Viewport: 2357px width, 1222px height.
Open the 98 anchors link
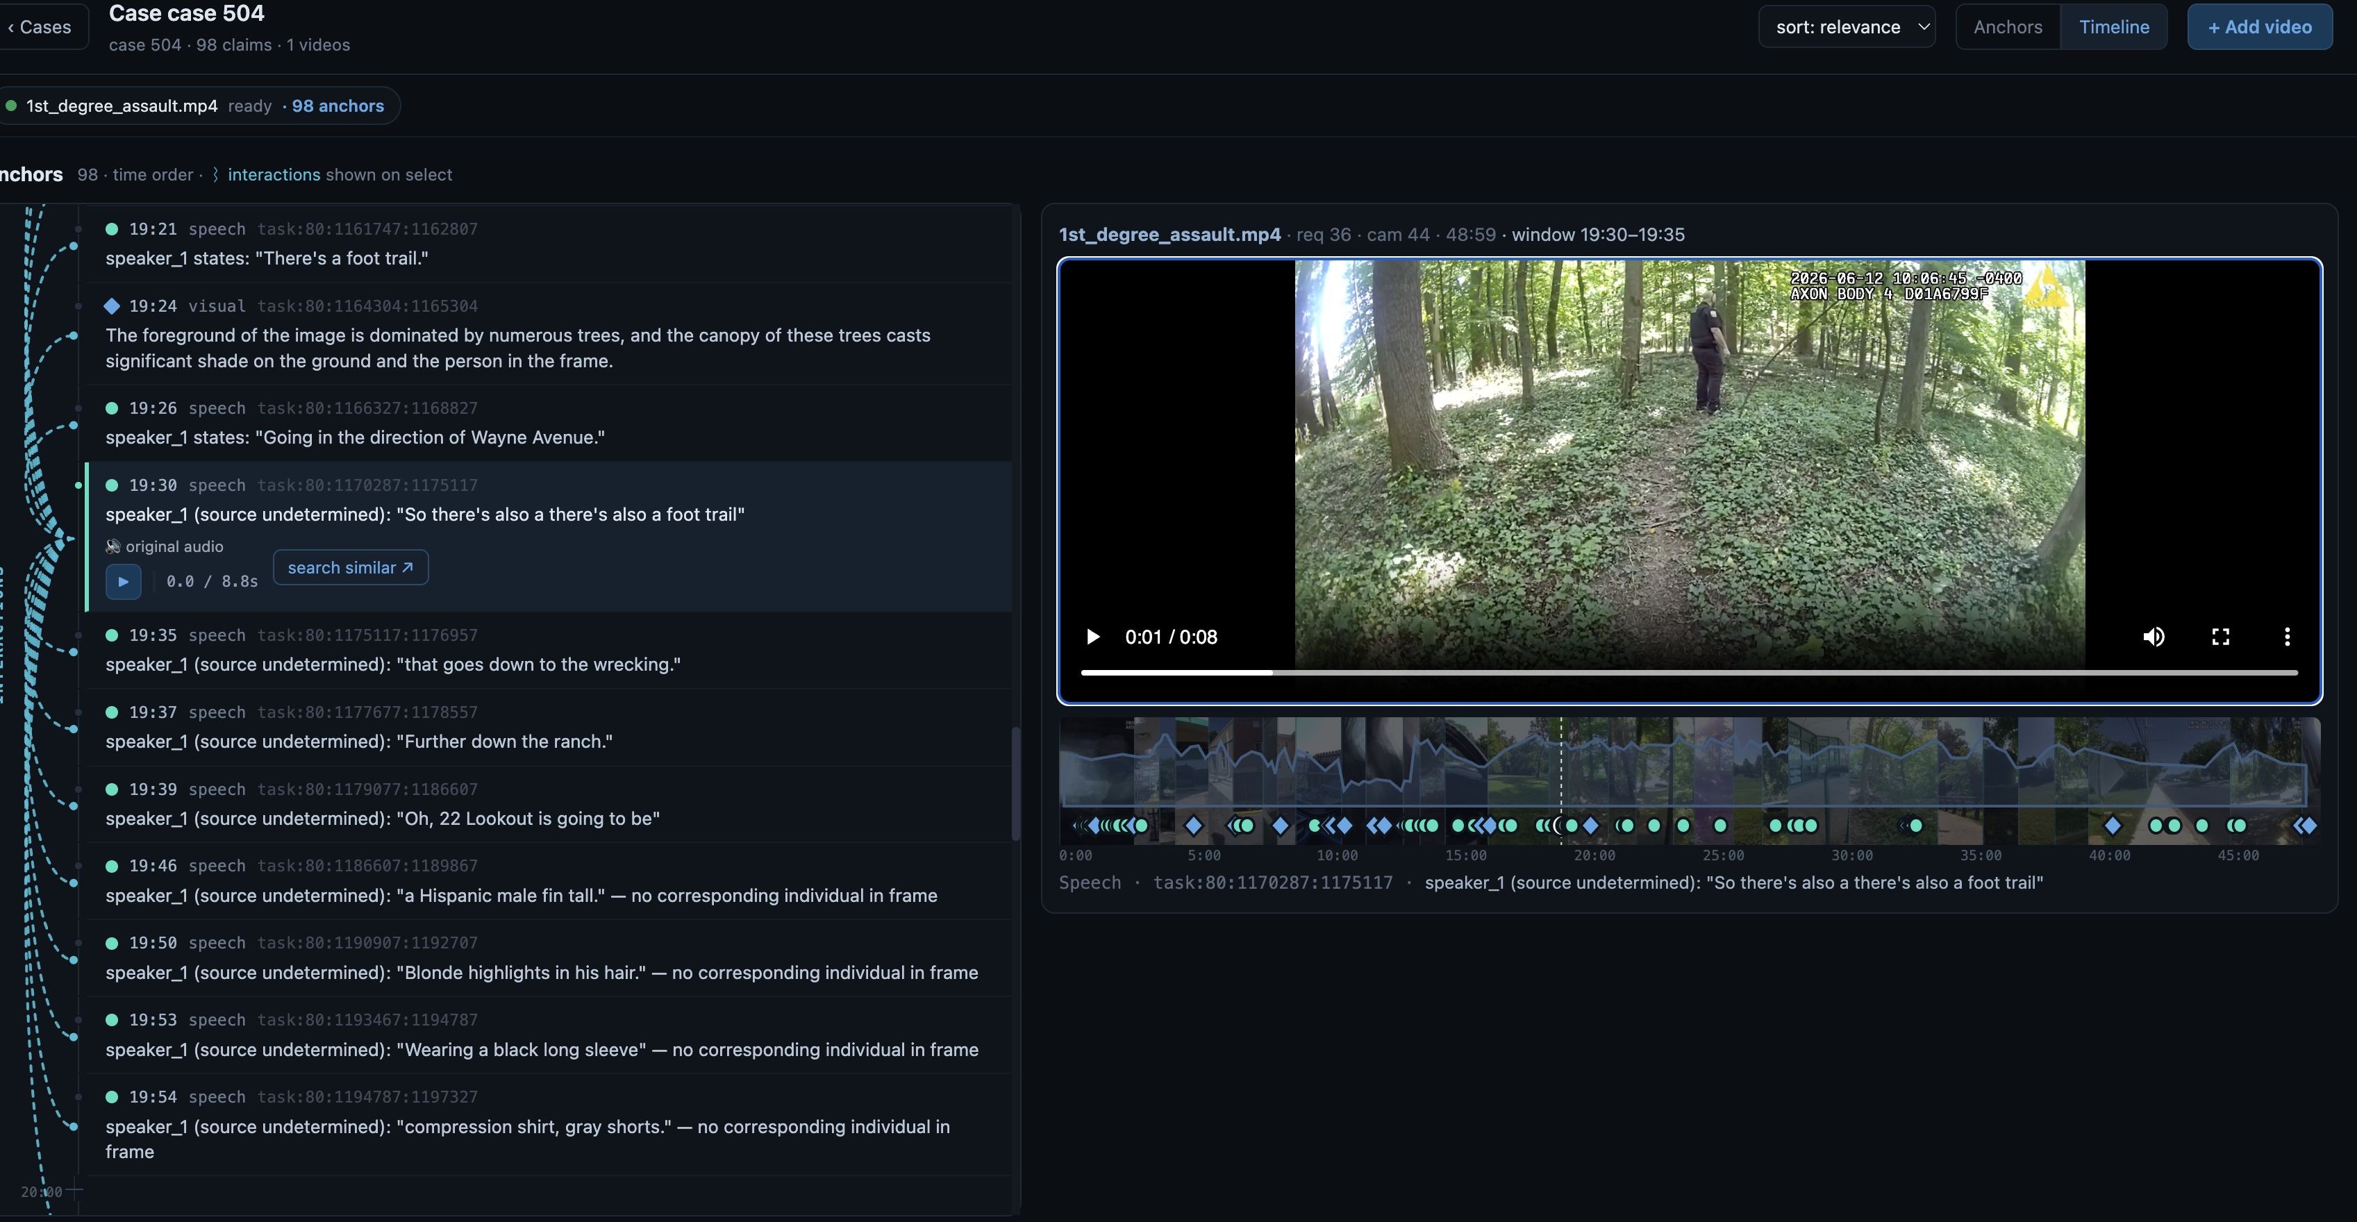tap(338, 106)
